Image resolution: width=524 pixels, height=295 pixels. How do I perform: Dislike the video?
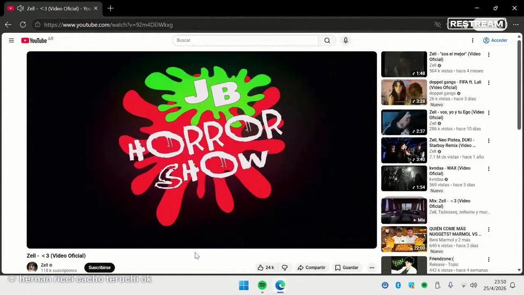pos(285,268)
